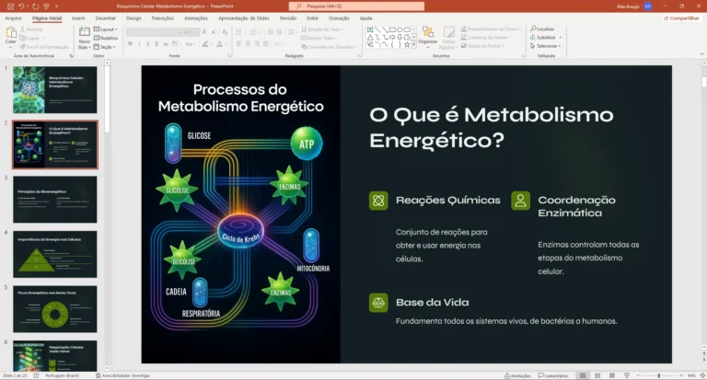Switch to the Inserir tab

pyautogui.click(x=78, y=18)
